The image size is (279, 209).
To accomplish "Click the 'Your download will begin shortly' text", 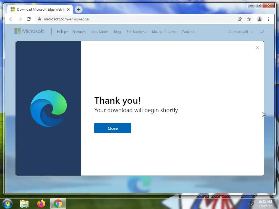I will (x=136, y=110).
